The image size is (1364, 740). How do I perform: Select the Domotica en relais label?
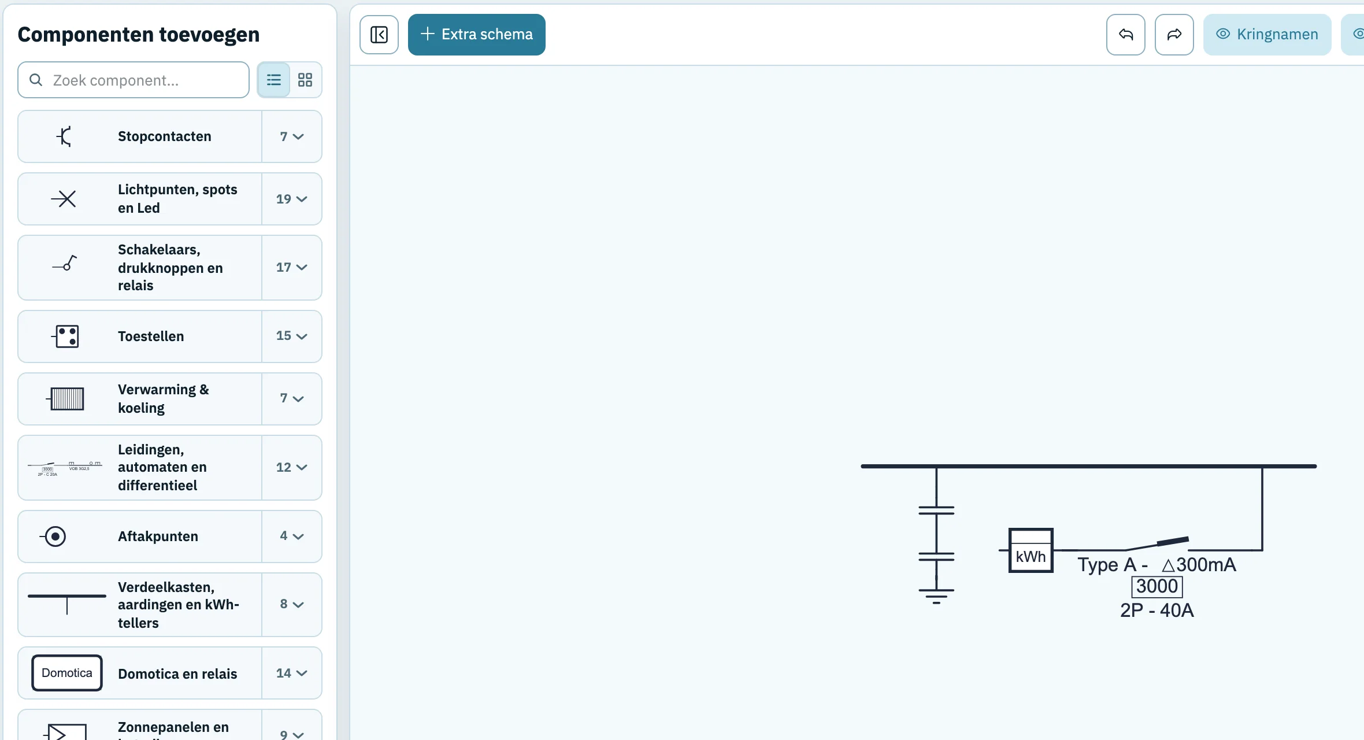coord(177,674)
